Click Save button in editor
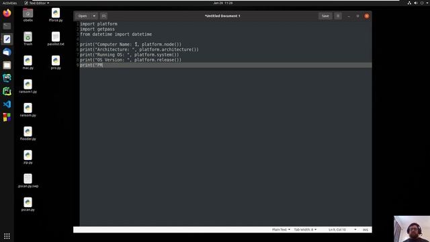430x242 pixels. pos(325,16)
